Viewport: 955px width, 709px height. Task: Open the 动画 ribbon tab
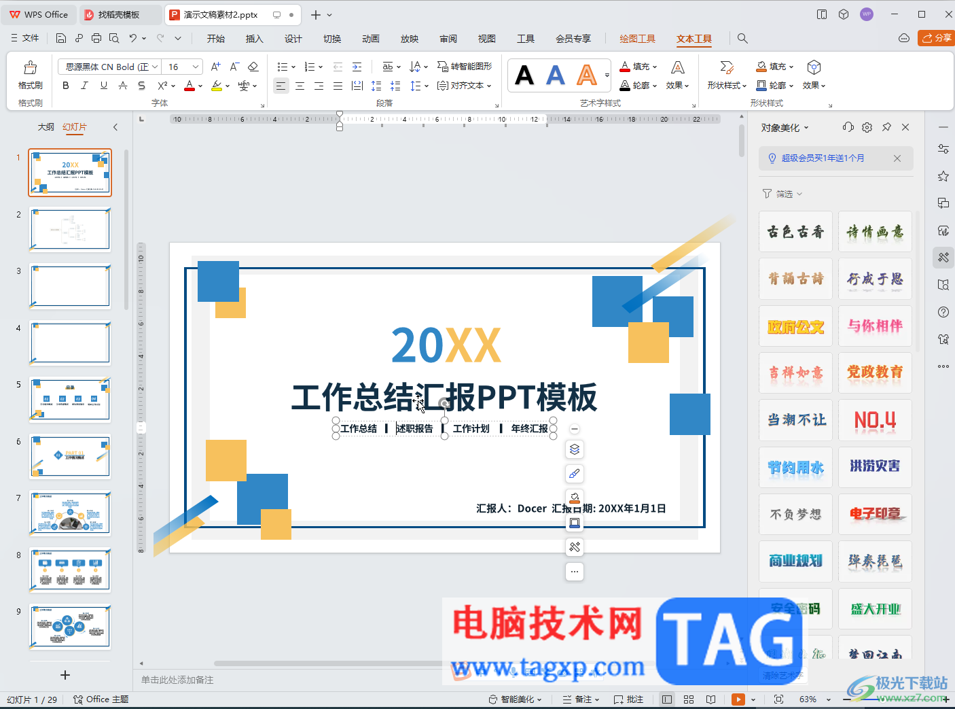pyautogui.click(x=371, y=39)
